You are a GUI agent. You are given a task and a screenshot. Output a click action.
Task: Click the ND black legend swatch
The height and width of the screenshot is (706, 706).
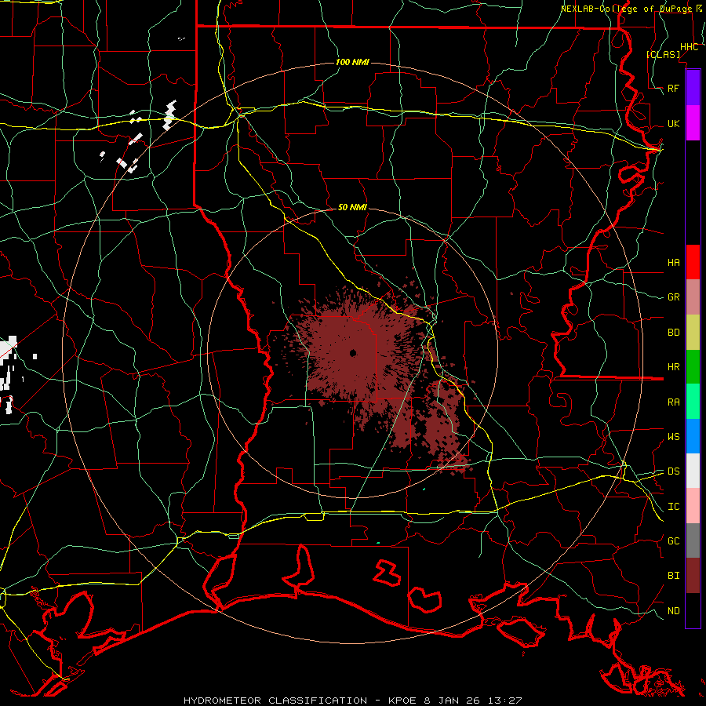[693, 610]
